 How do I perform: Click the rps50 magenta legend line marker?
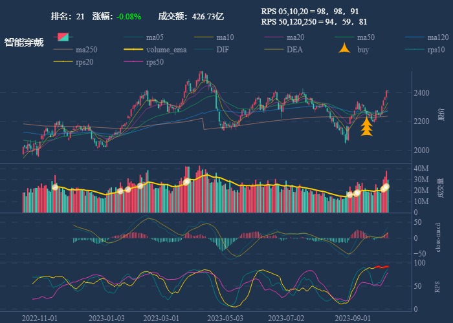tap(134, 62)
